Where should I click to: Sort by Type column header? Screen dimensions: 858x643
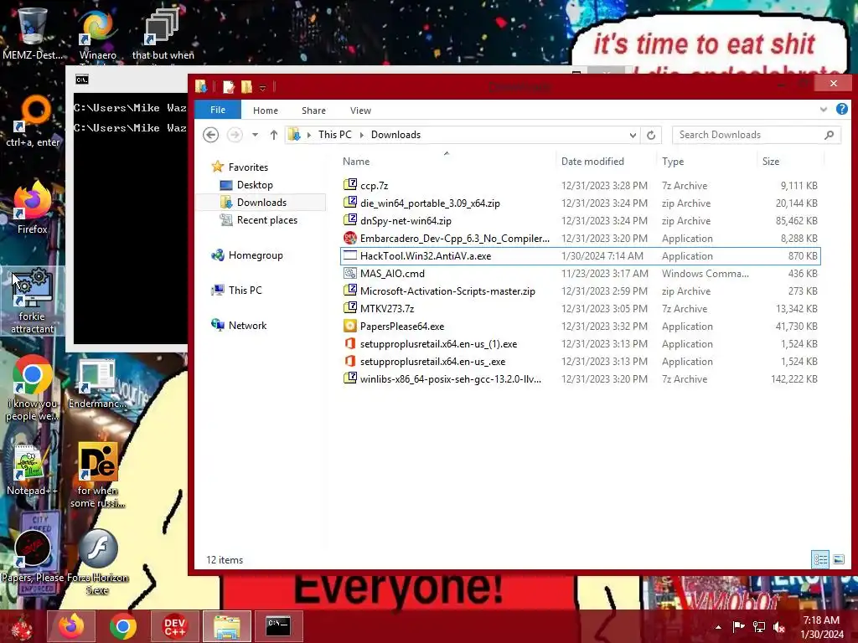coord(706,162)
